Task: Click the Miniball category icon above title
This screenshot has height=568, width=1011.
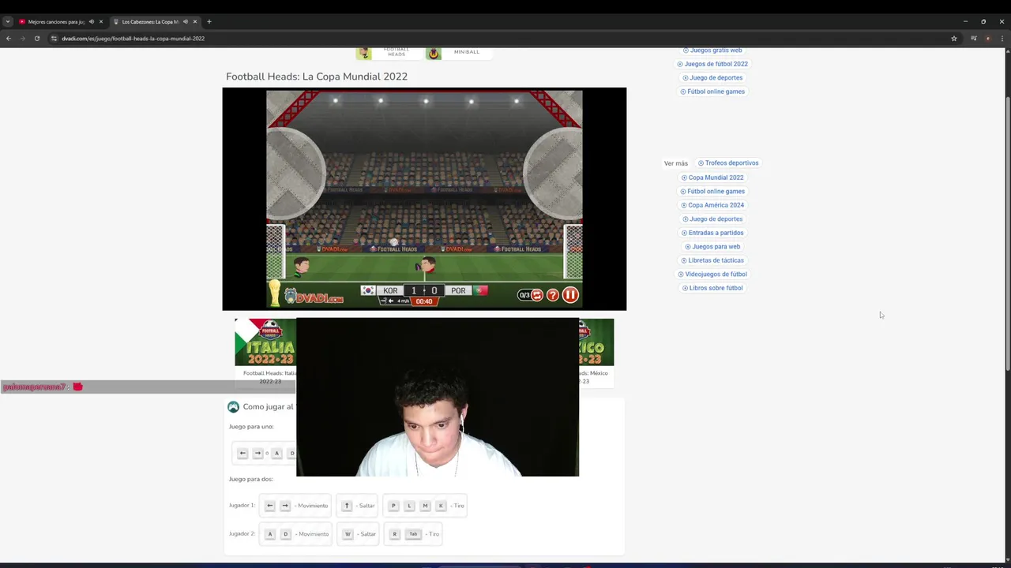Action: pos(434,54)
